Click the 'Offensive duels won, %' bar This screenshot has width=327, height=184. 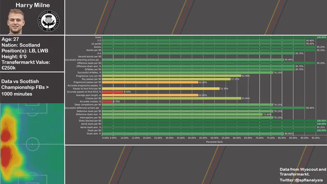(x=198, y=66)
